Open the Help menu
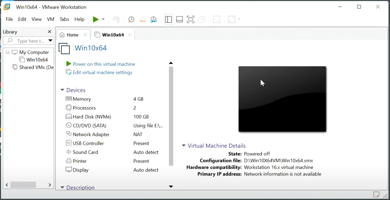 (x=80, y=19)
